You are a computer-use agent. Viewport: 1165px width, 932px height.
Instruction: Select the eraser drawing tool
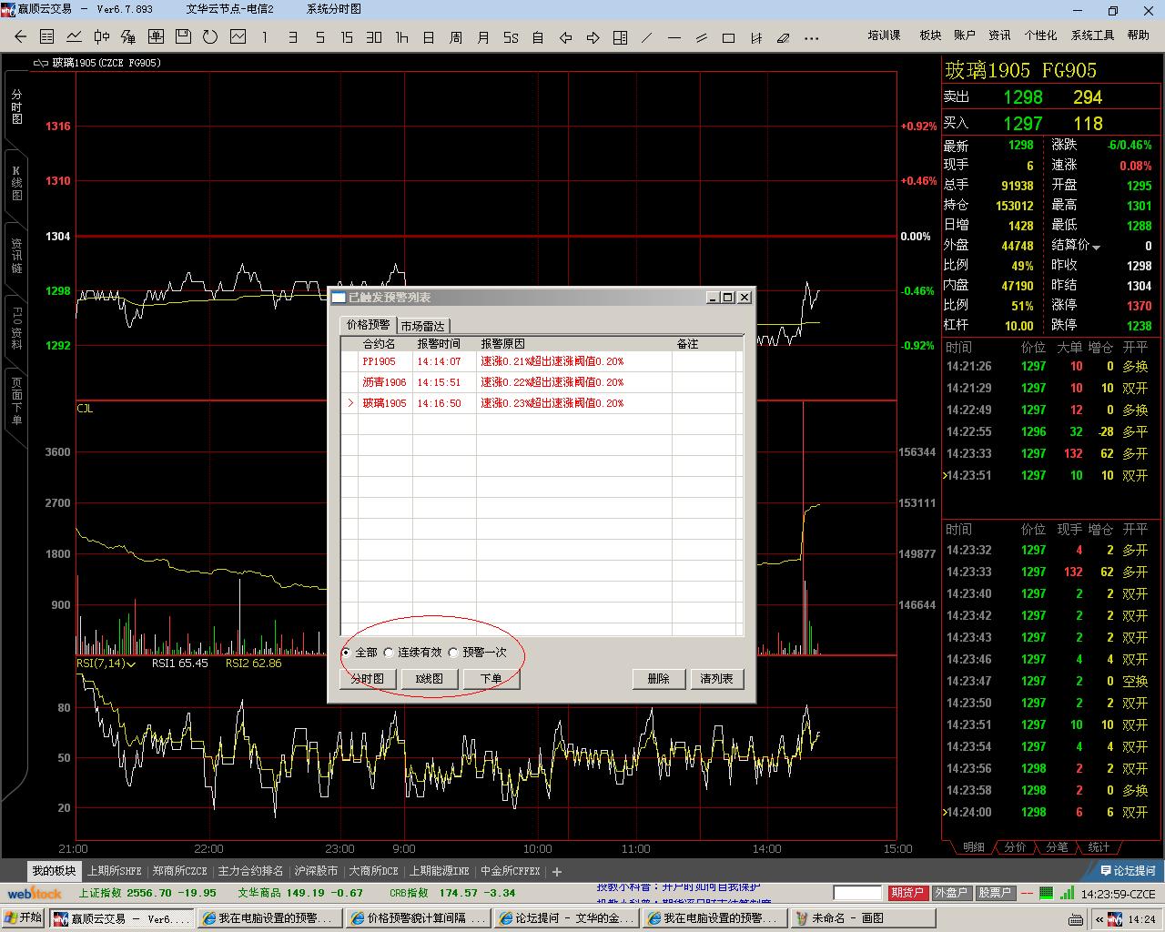point(784,38)
